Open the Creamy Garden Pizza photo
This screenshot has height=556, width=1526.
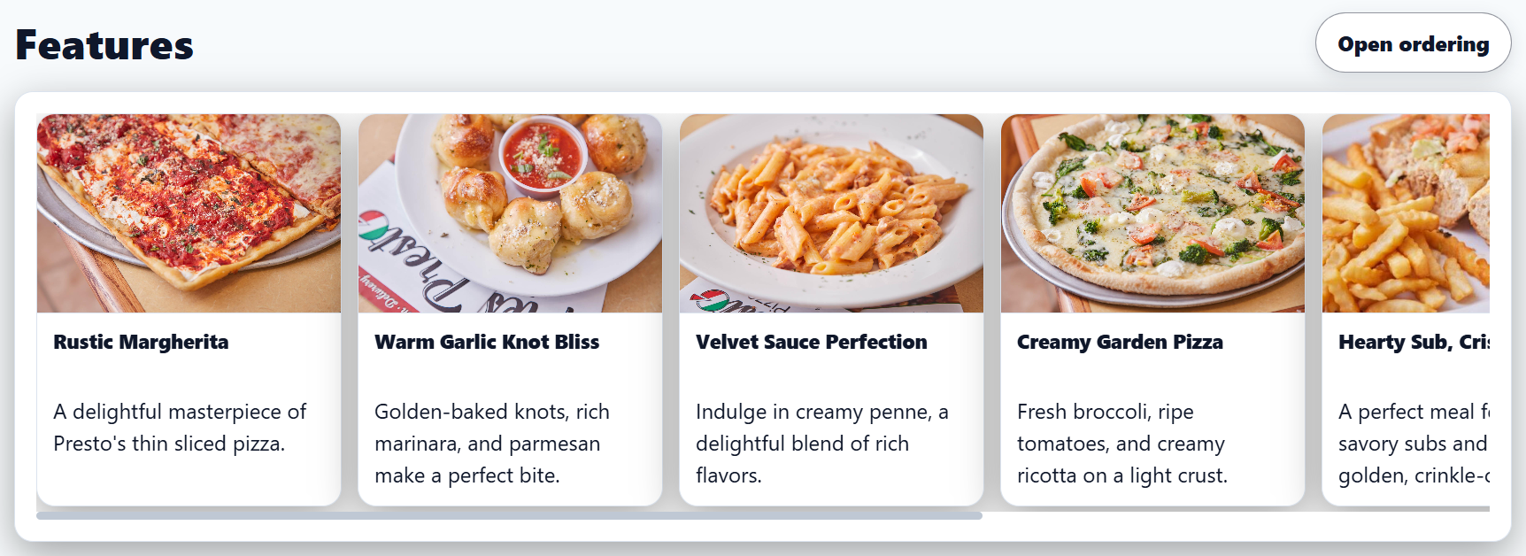coord(1152,212)
